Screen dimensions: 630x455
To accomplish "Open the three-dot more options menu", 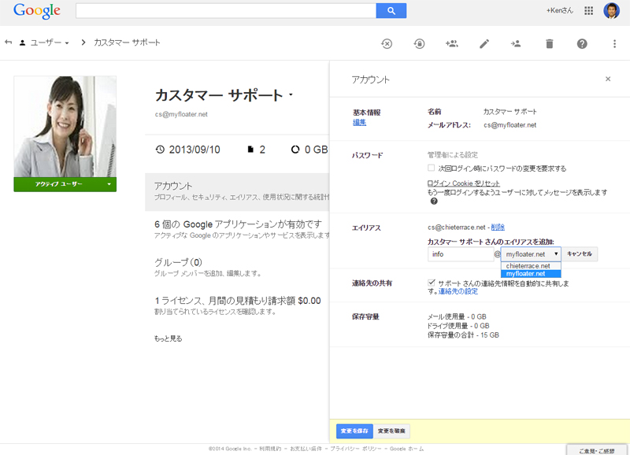I will pyautogui.click(x=615, y=44).
